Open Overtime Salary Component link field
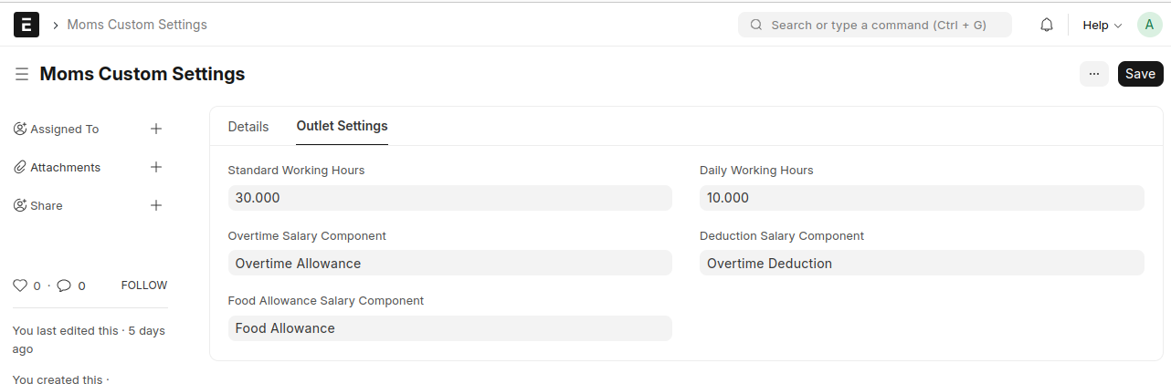Viewport: 1171px width, 384px height. [x=449, y=263]
